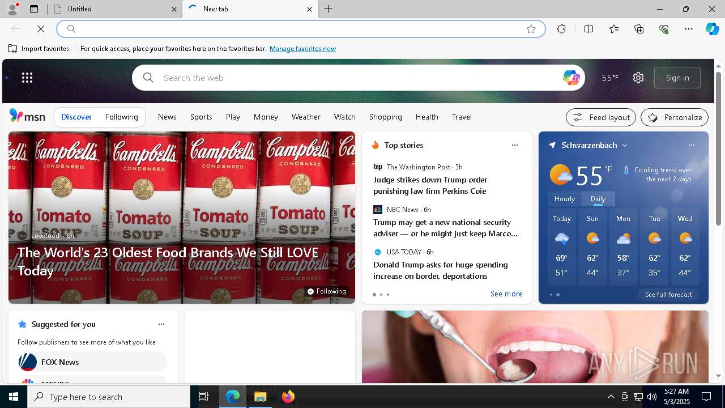Expand the Schwarzenbach location dropdown
This screenshot has height=408, width=725.
(625, 146)
